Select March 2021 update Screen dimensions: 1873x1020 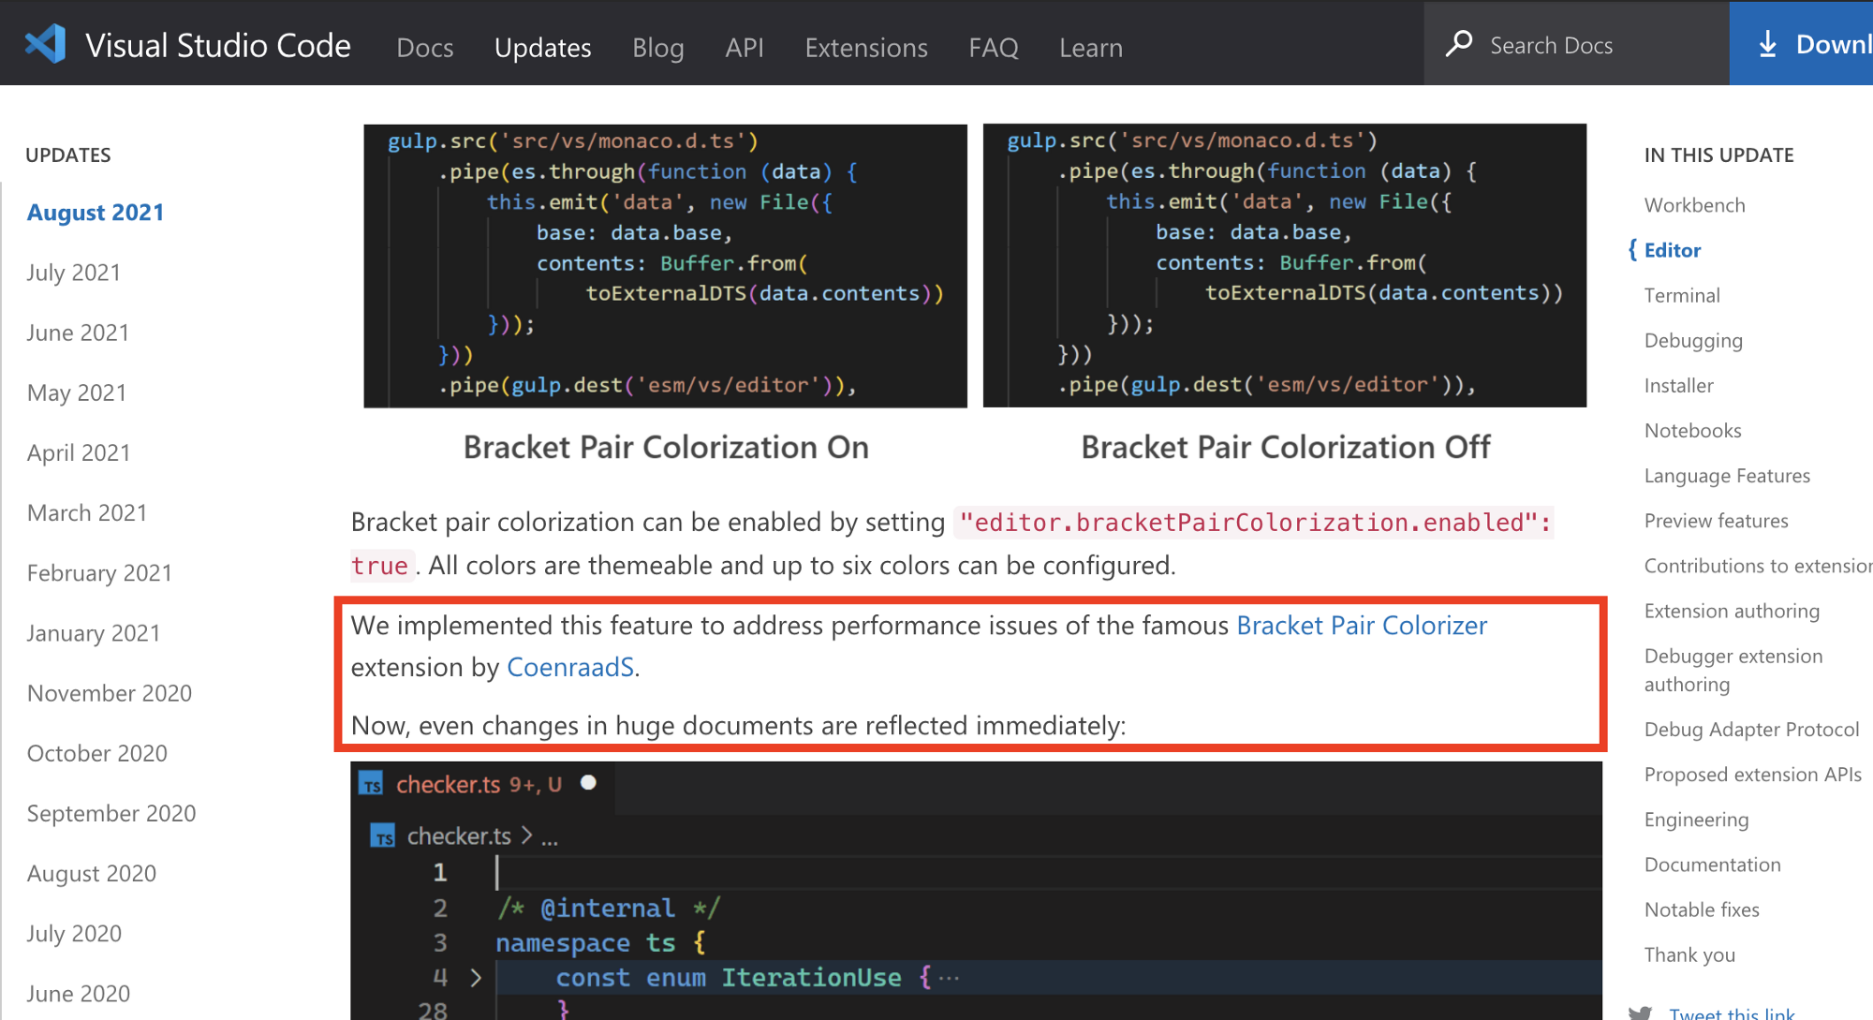pyautogui.click(x=87, y=512)
